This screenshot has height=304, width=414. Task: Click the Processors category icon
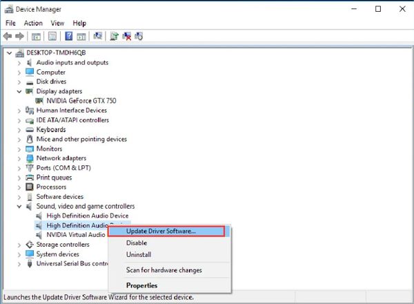(x=30, y=187)
